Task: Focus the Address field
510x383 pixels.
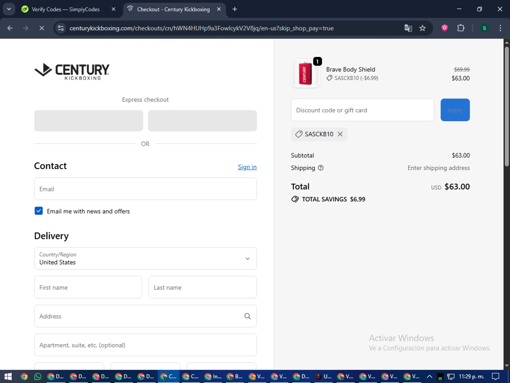Action: pos(146,316)
